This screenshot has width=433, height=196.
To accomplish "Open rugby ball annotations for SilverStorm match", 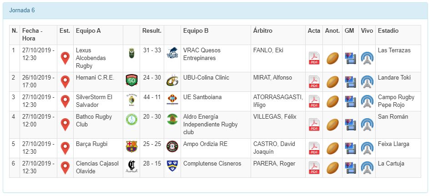I will (332, 101).
